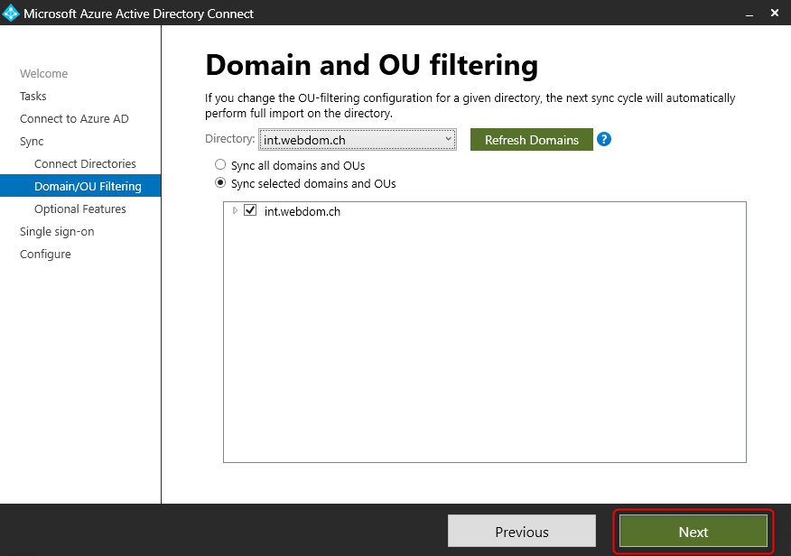Select Sync selected domains and OUs

pyautogui.click(x=219, y=182)
